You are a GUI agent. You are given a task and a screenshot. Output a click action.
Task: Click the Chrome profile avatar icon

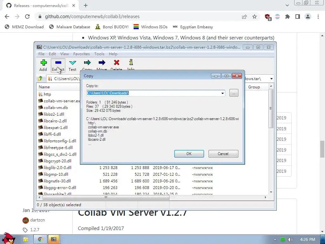pyautogui.click(x=308, y=17)
